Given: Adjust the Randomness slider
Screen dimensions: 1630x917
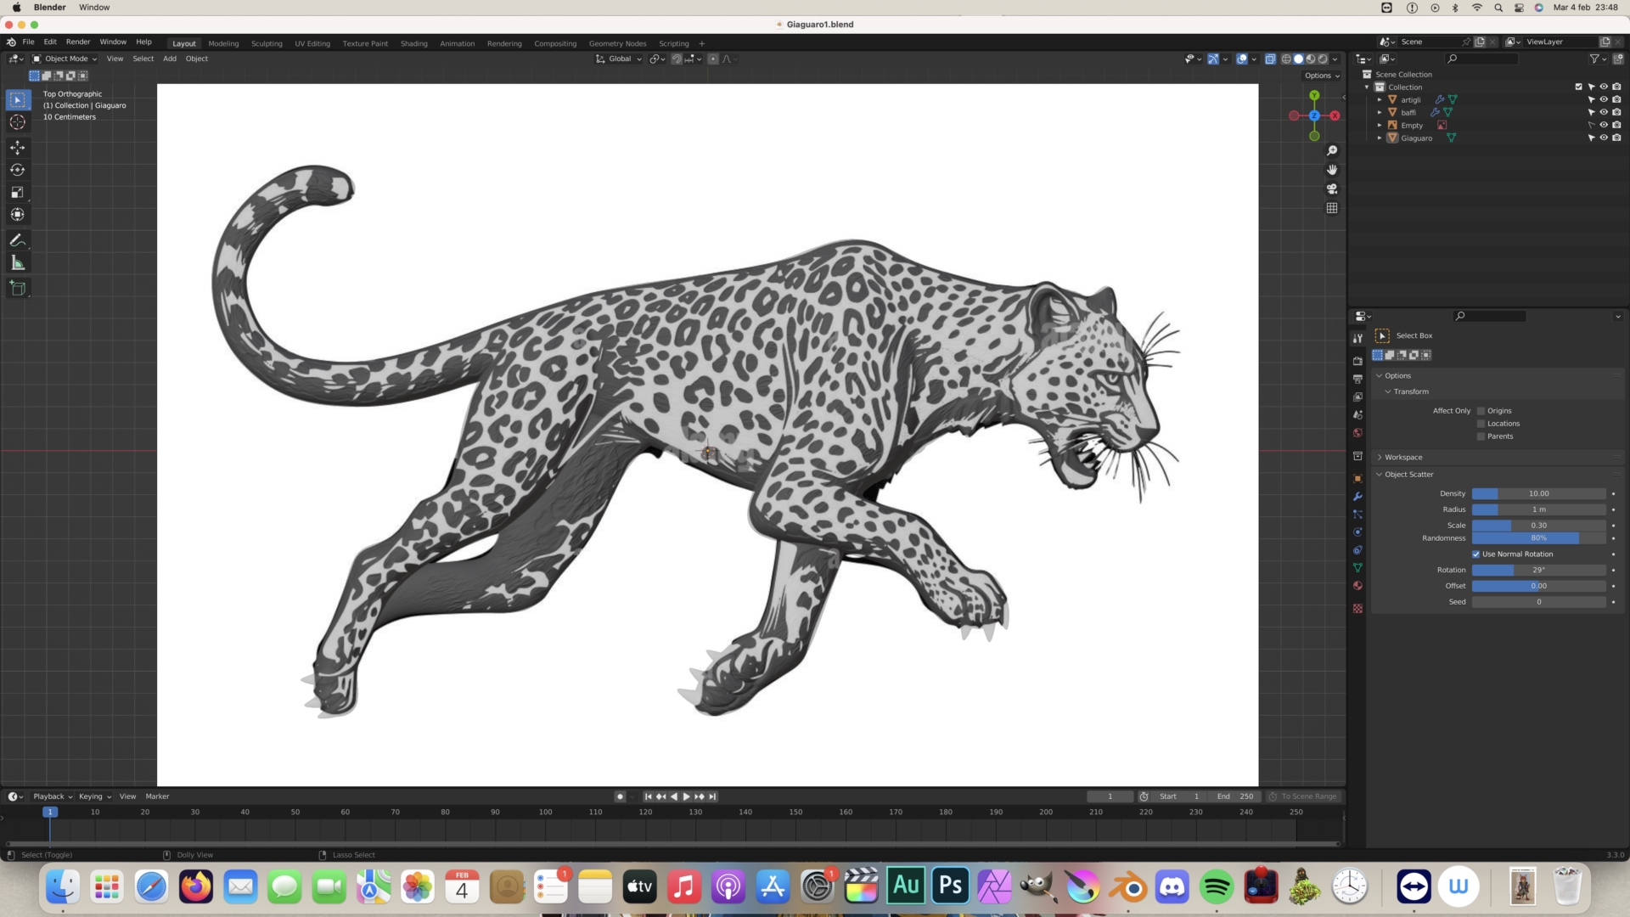Looking at the screenshot, I should coord(1538,538).
